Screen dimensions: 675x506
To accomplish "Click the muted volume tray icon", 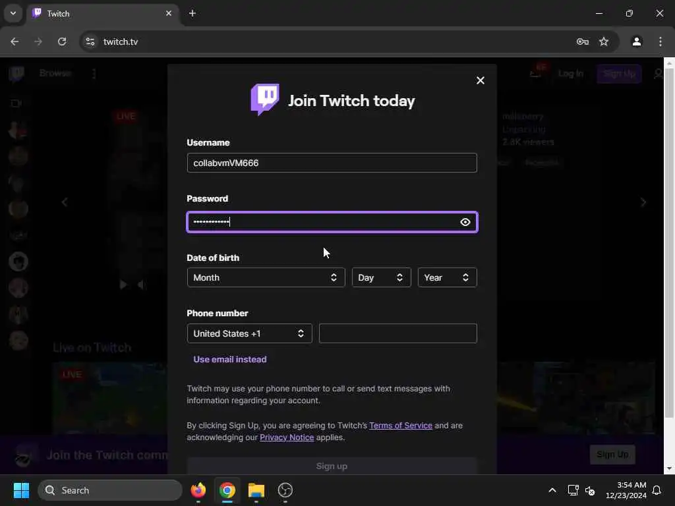I will pos(590,490).
